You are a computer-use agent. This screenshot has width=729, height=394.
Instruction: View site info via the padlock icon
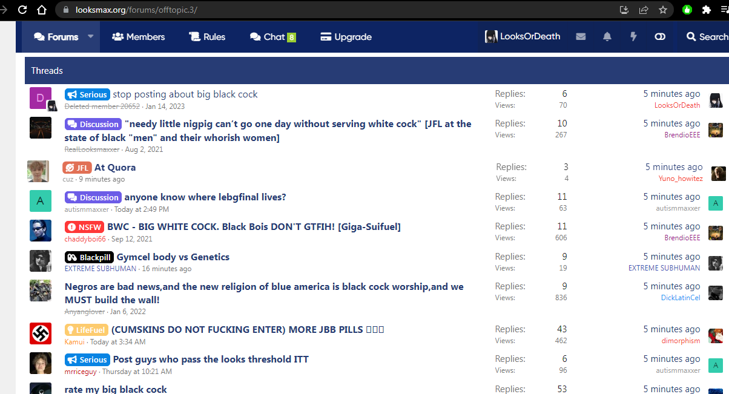pos(66,10)
